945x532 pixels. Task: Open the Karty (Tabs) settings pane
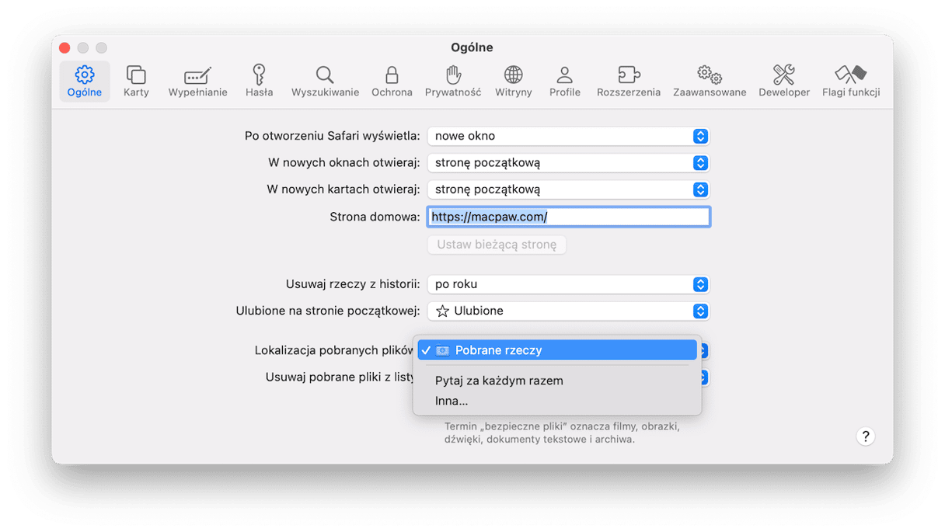coord(136,82)
